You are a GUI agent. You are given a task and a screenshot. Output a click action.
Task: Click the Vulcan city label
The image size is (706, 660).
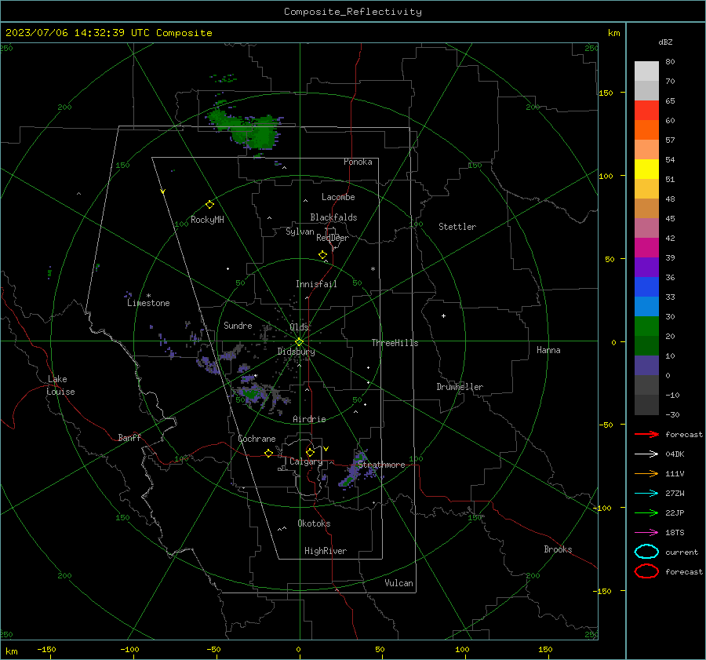(x=399, y=583)
